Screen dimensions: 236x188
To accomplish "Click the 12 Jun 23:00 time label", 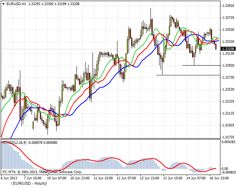I will click(150, 178).
